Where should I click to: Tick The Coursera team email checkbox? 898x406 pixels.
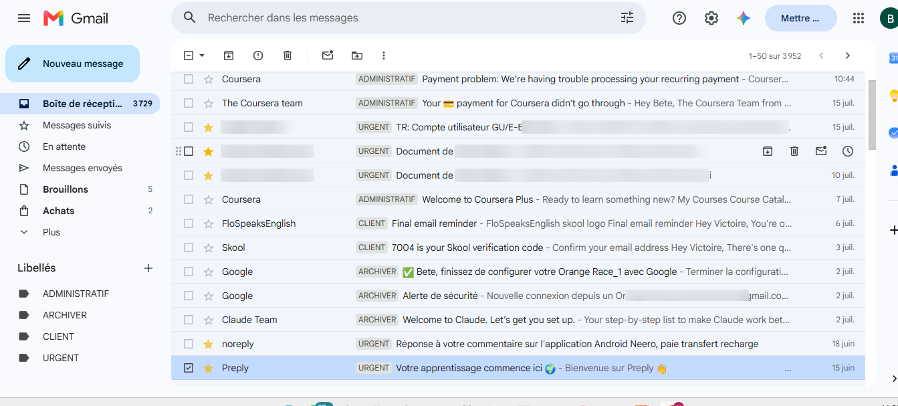tap(189, 103)
